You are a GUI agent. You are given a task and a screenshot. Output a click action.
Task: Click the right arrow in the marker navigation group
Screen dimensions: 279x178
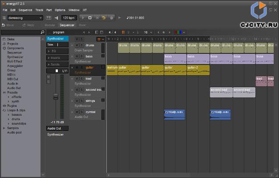coord(170,32)
